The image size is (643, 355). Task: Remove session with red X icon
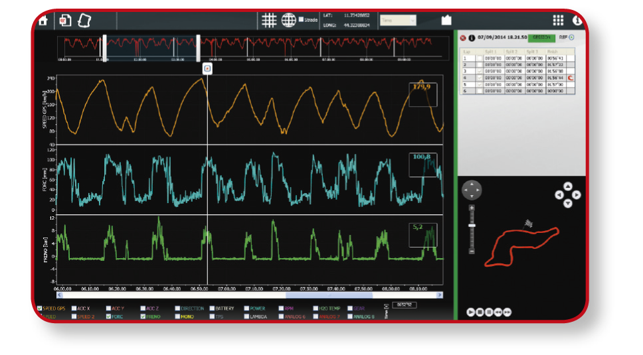point(463,38)
